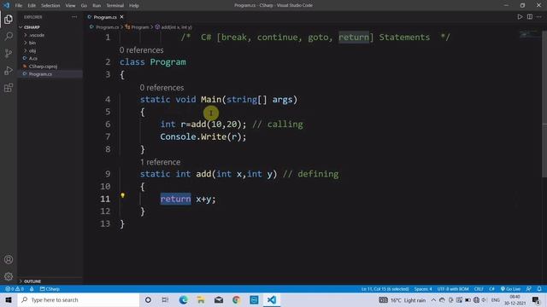
Task: Open the Search view in activity bar
Action: pos(9,36)
